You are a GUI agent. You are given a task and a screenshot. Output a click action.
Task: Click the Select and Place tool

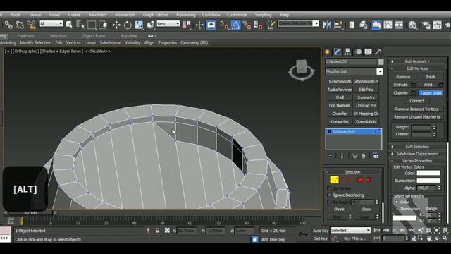[150, 25]
